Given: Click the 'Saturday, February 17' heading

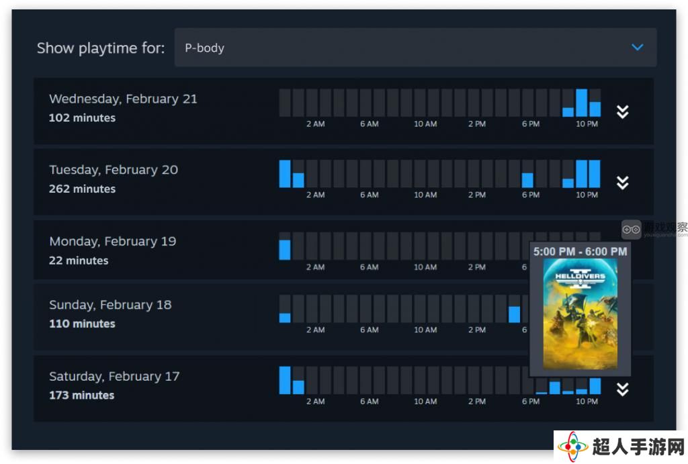Looking at the screenshot, I should 114,376.
